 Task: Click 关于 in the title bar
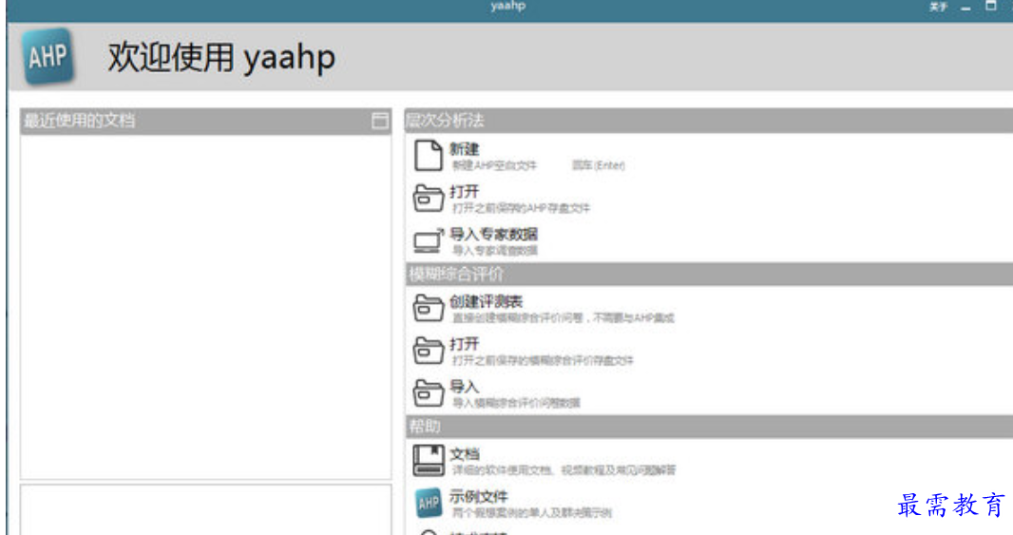point(938,7)
